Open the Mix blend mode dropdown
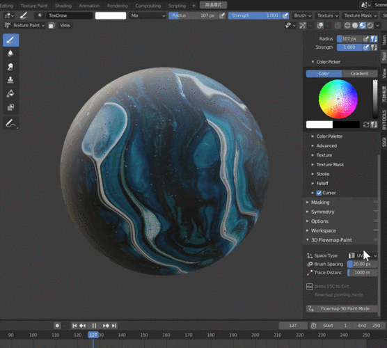The image size is (387, 348). 148,15
